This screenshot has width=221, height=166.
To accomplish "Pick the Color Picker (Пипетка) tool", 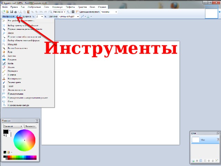I will [28, 75].
